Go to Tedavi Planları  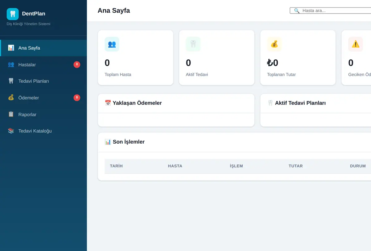43,81
